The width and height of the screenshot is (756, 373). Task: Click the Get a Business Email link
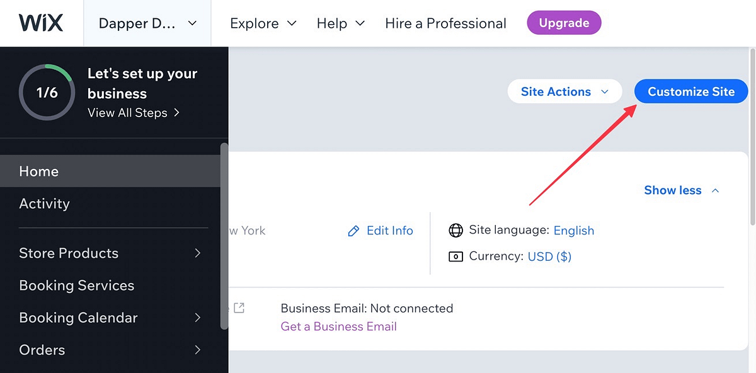pyautogui.click(x=338, y=326)
